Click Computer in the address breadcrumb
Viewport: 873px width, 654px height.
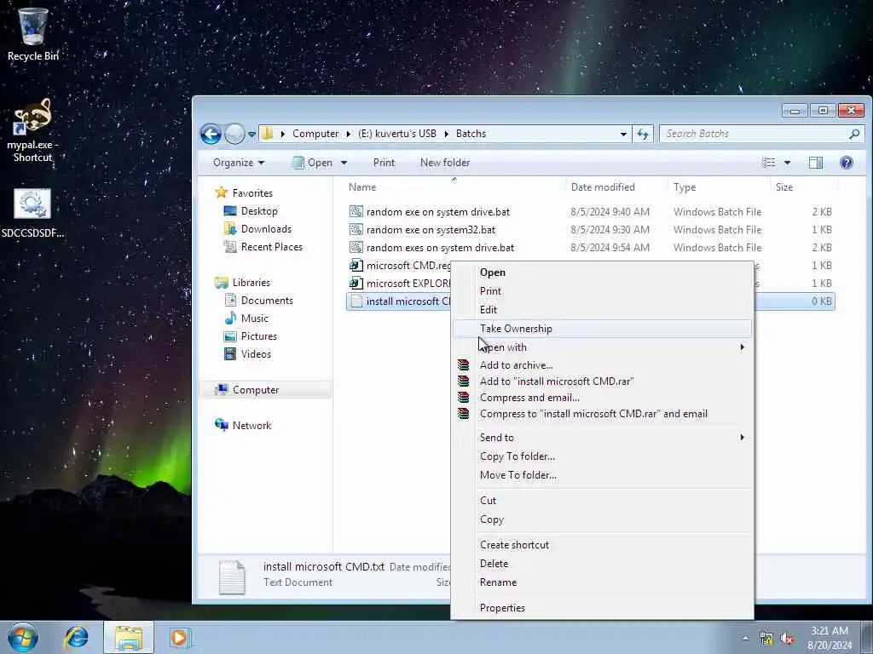[315, 134]
